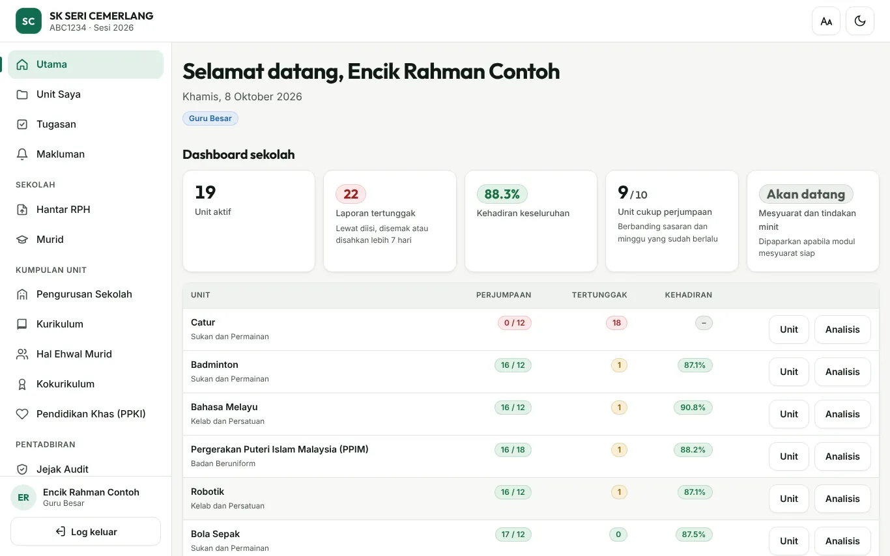The height and width of the screenshot is (556, 890).
Task: Open Analisis for the Bola Sepak row
Action: click(842, 541)
